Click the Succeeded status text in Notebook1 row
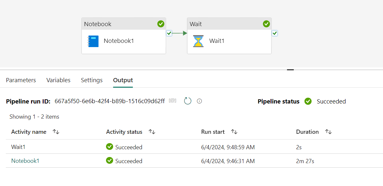 [x=129, y=161]
